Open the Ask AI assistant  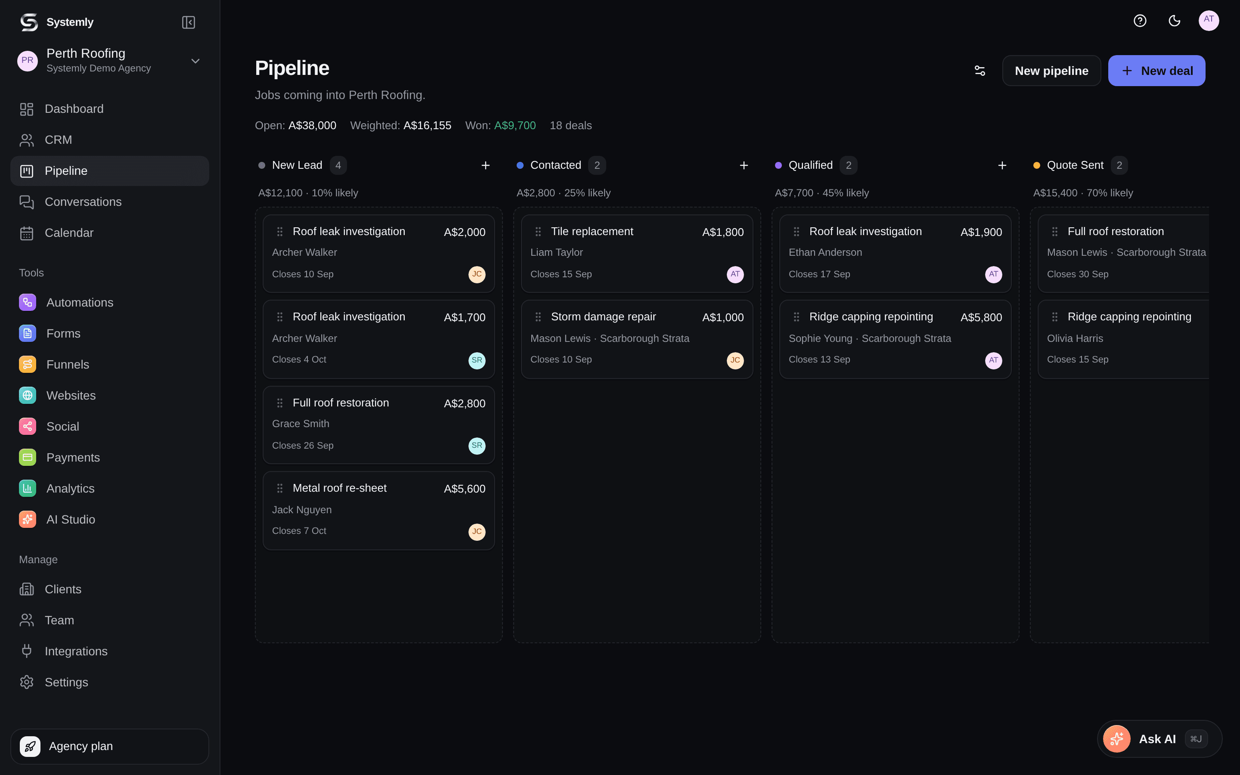coord(1159,738)
